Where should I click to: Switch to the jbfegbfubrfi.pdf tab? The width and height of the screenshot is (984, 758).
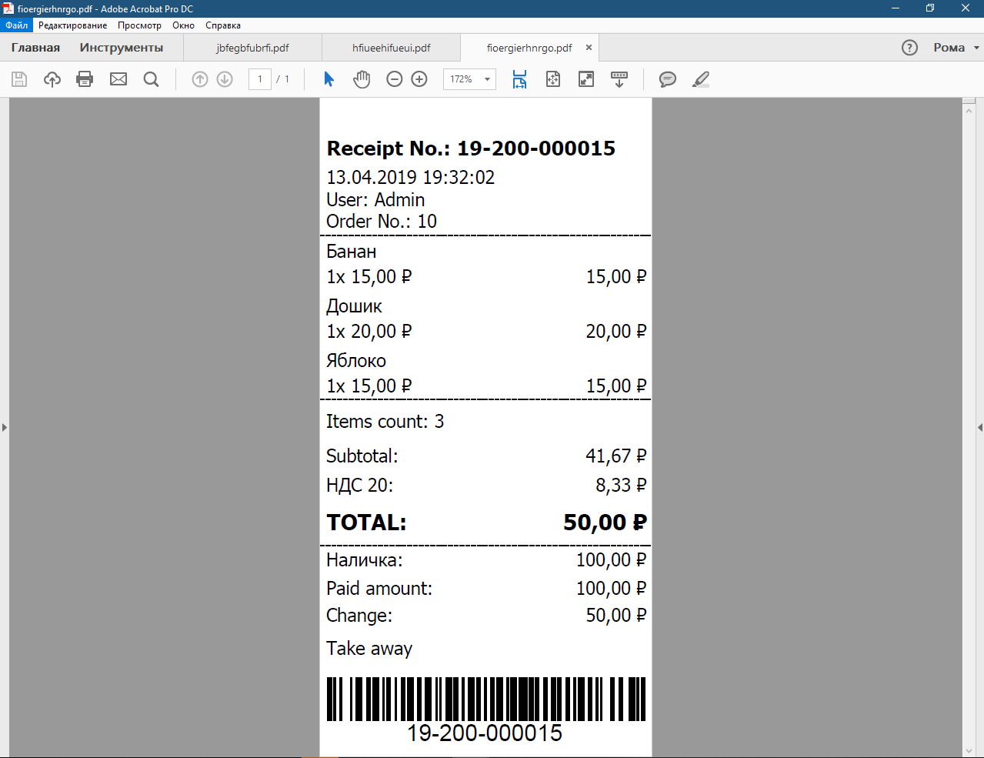click(252, 48)
